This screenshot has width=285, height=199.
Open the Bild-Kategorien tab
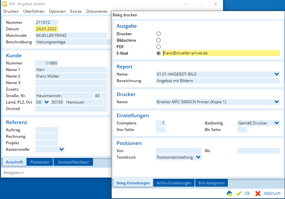[x=211, y=183]
